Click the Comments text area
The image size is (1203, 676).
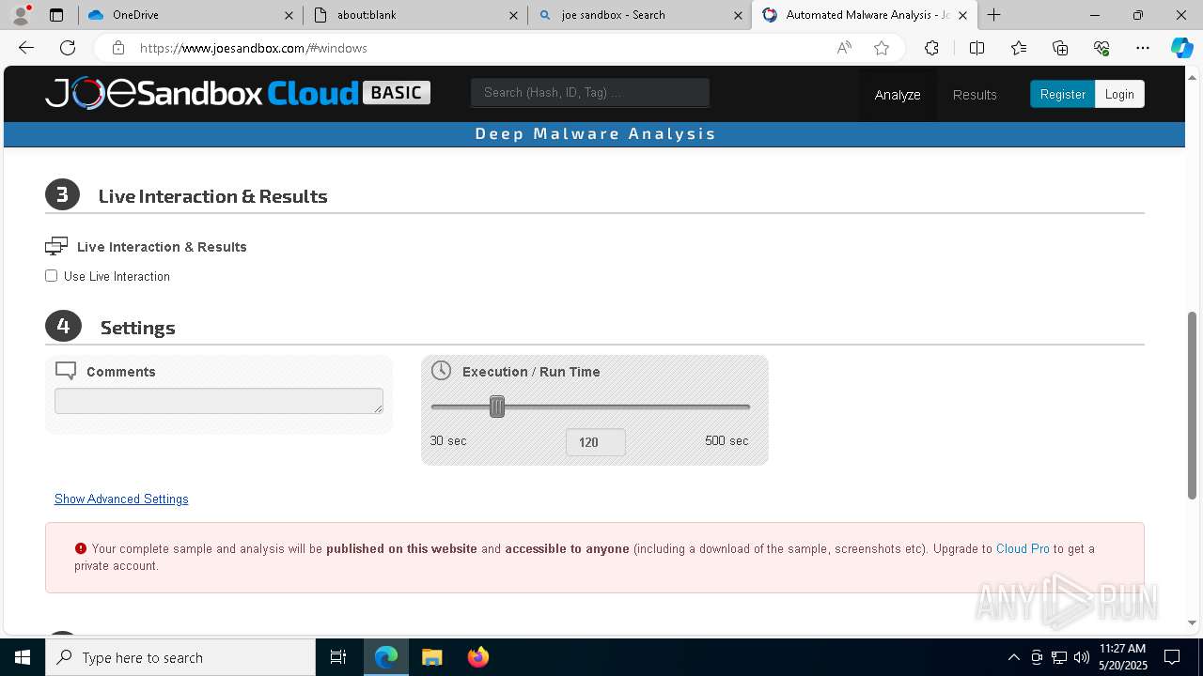219,401
